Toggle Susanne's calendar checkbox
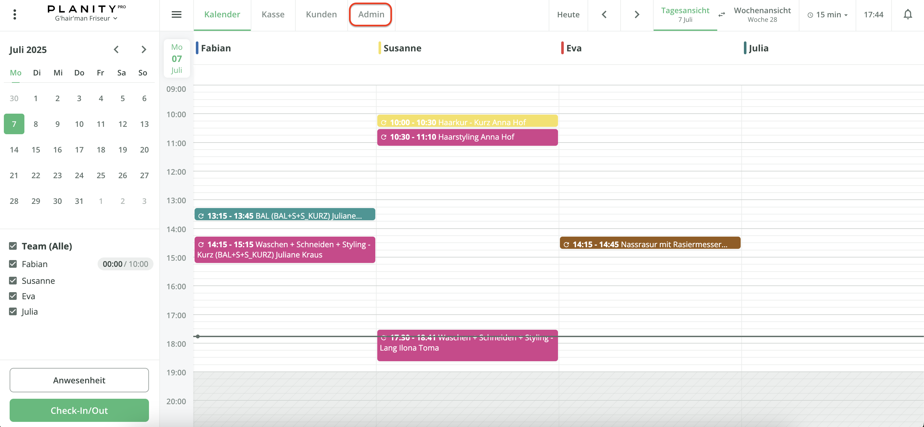This screenshot has width=924, height=427. point(13,281)
